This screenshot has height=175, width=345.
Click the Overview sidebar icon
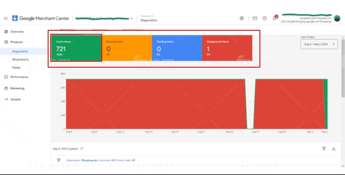point(6,32)
